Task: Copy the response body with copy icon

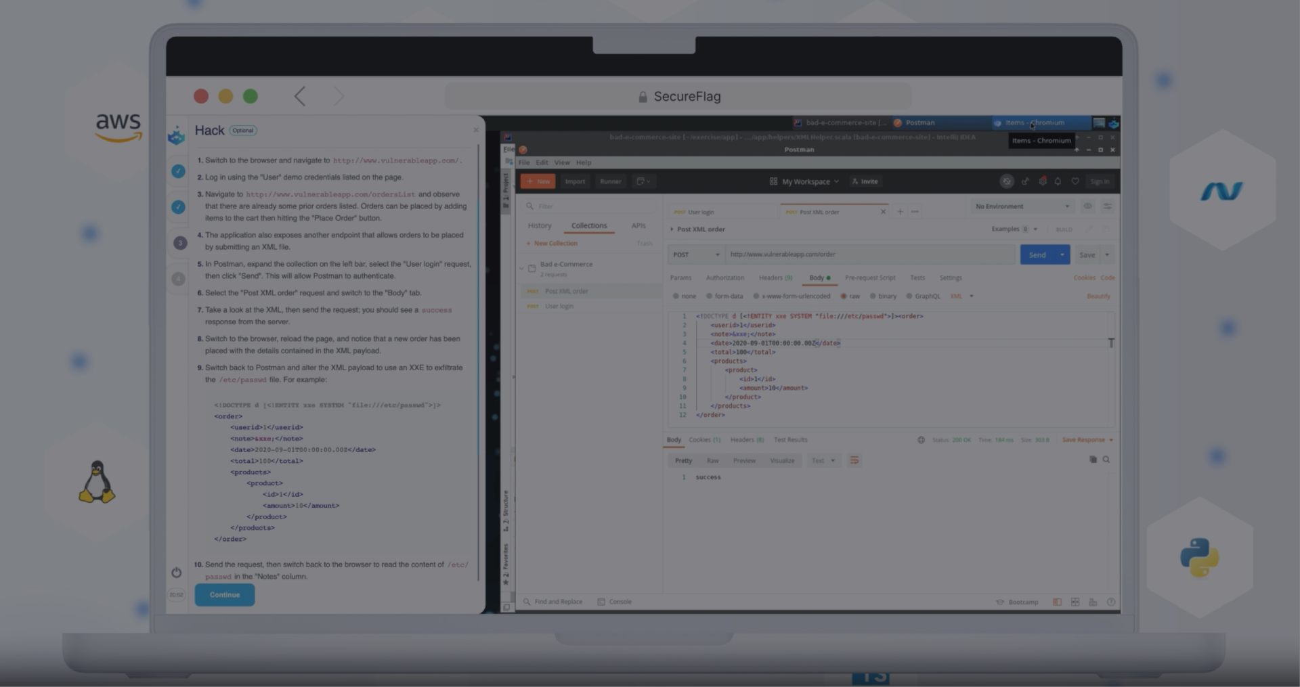Action: [1093, 460]
